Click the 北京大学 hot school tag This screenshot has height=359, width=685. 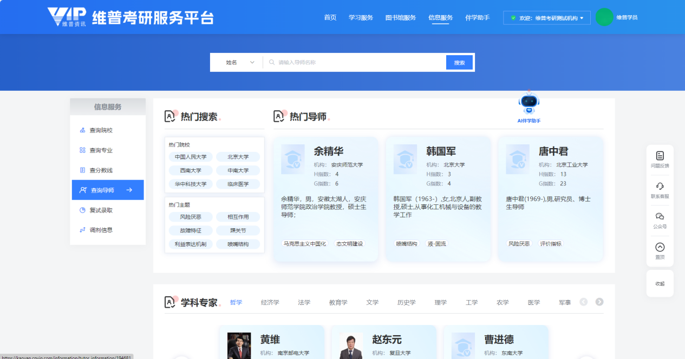coord(238,157)
